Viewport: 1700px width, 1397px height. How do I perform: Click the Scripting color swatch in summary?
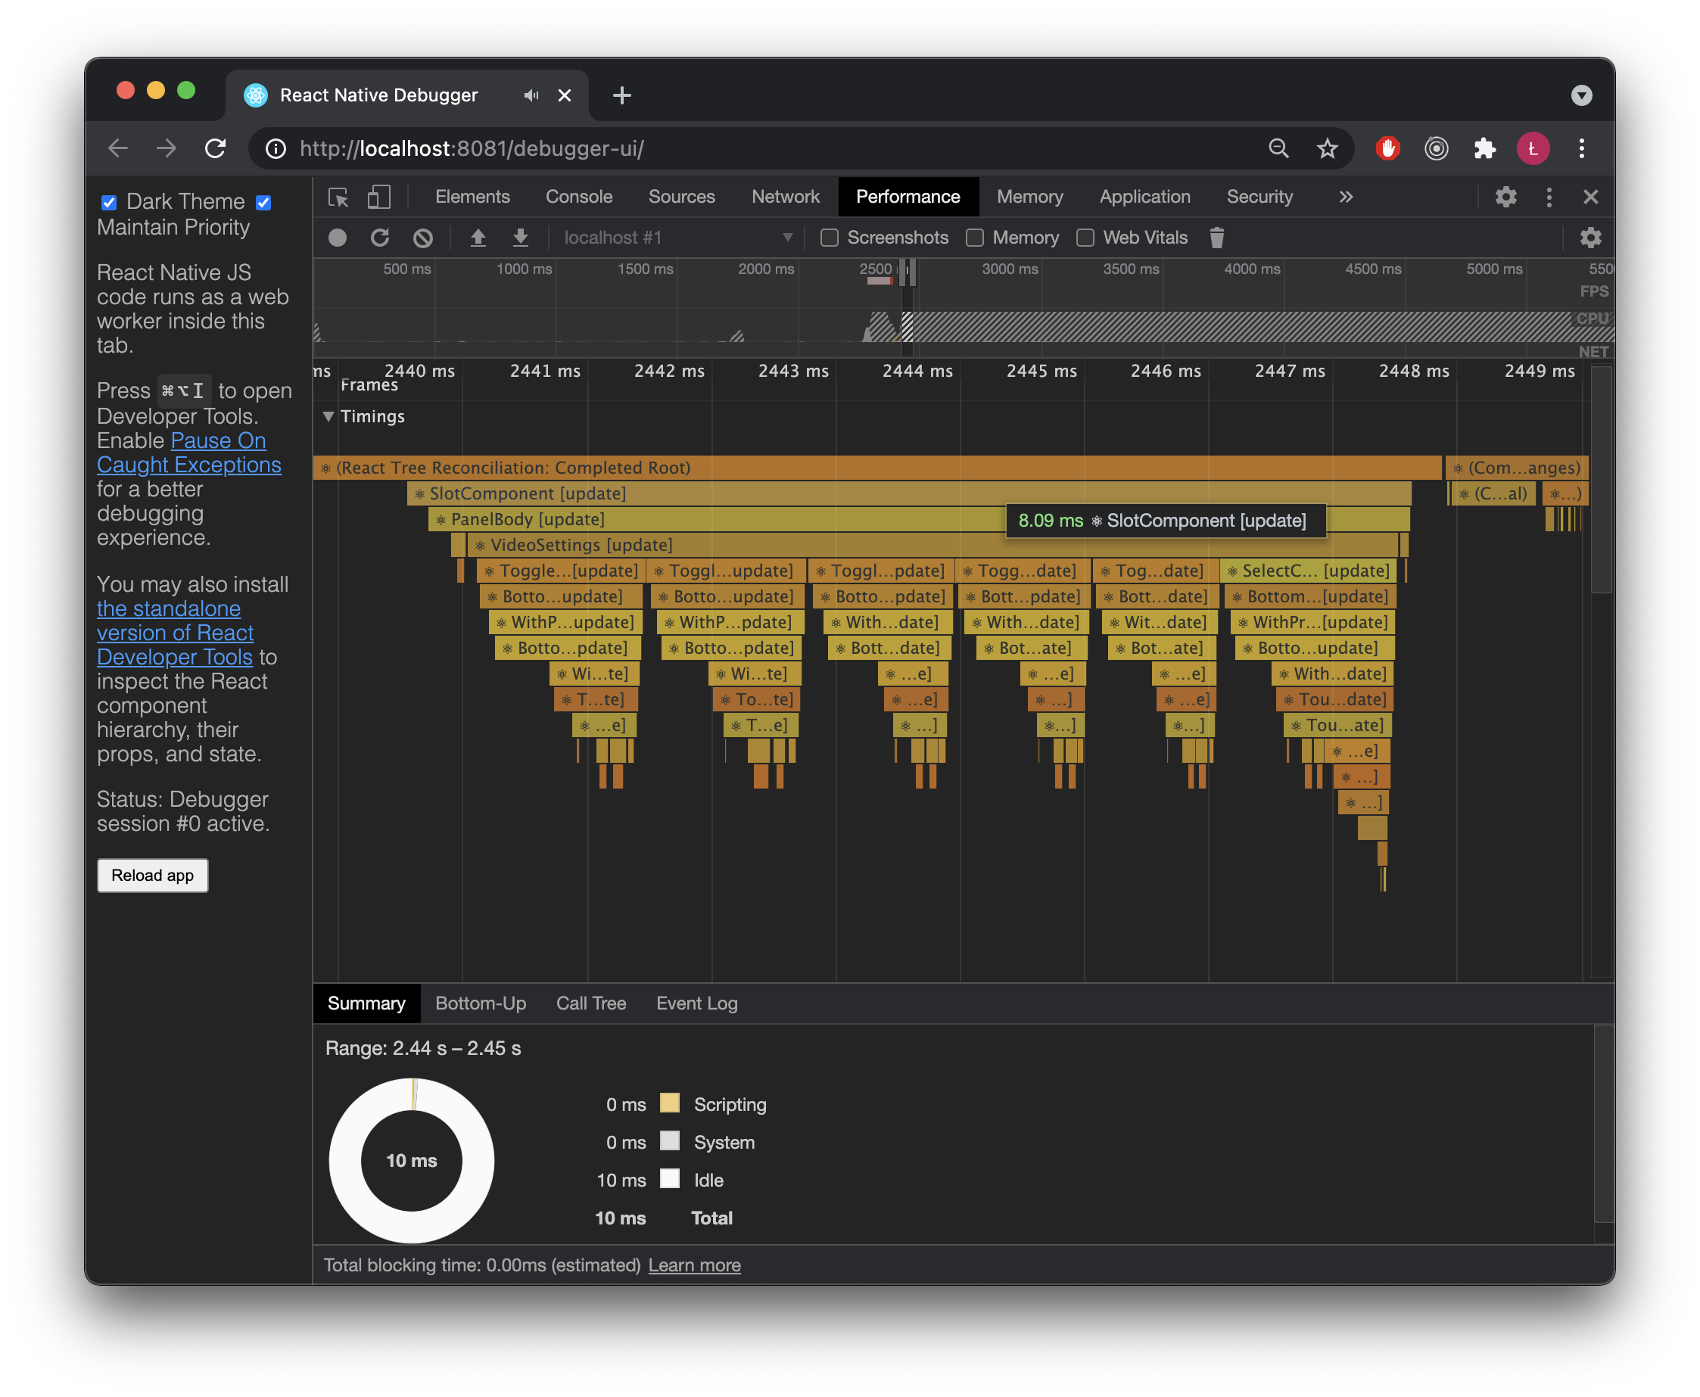669,1103
